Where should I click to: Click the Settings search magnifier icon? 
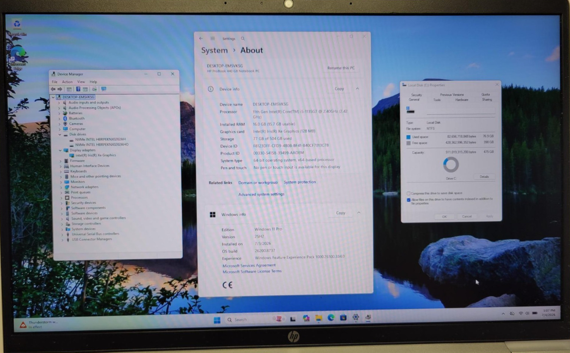(243, 38)
